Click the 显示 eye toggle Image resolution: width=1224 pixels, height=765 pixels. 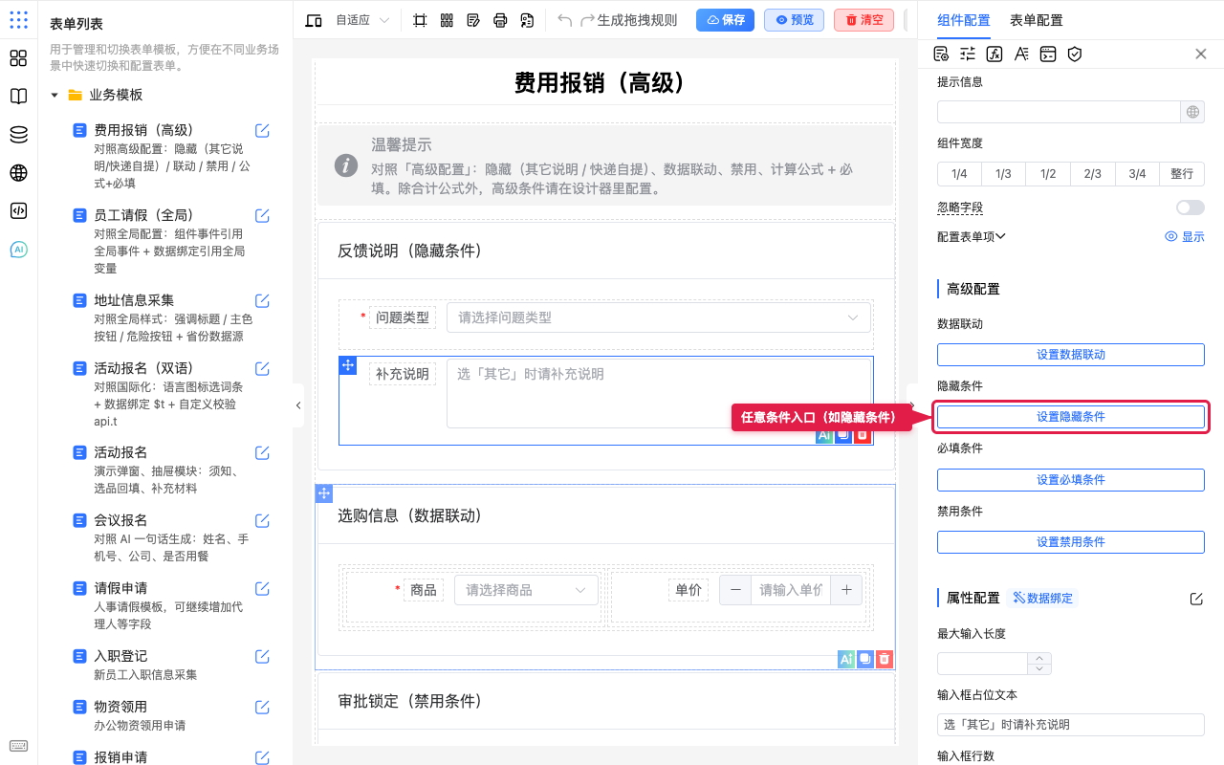pyautogui.click(x=1185, y=236)
